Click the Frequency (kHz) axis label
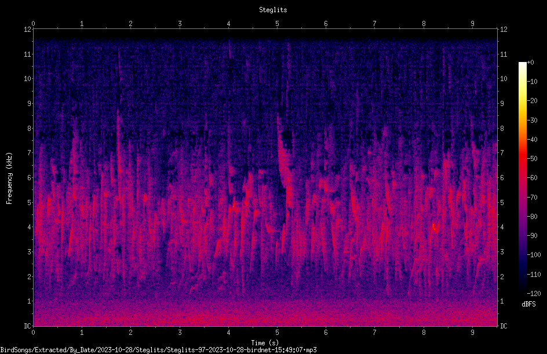 (x=9, y=178)
